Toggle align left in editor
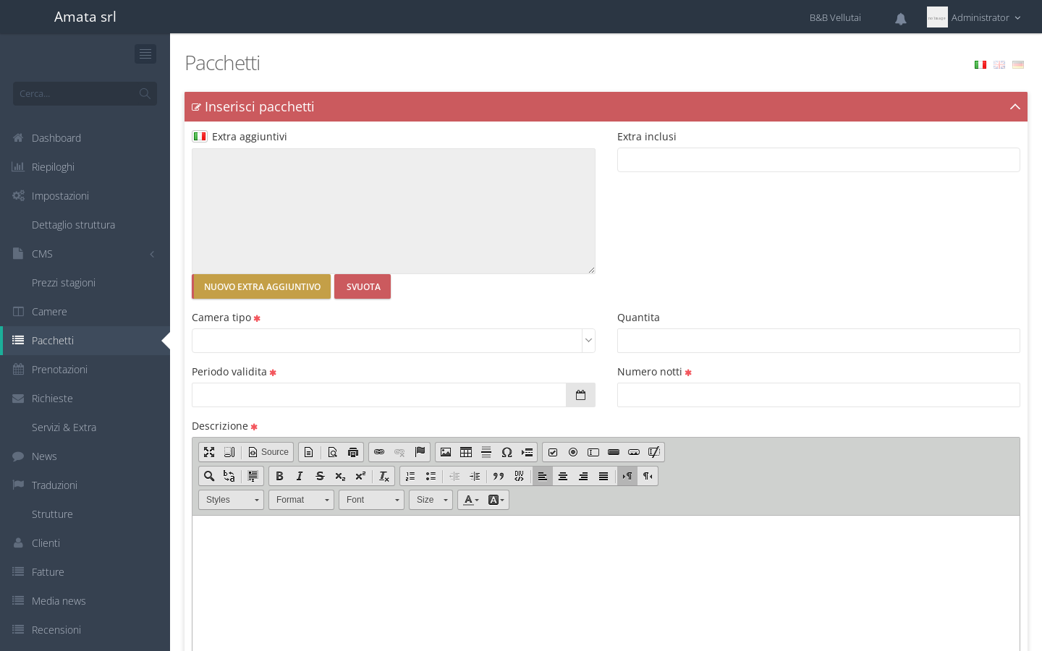 [543, 476]
